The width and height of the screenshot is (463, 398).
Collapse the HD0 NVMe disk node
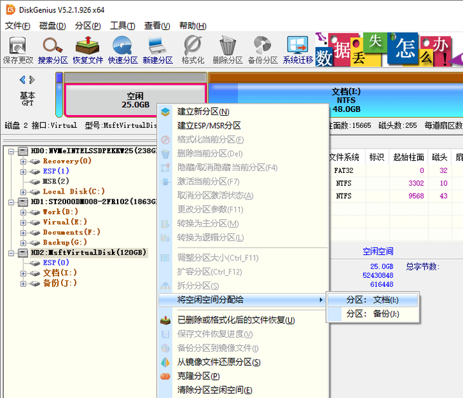click(x=11, y=152)
